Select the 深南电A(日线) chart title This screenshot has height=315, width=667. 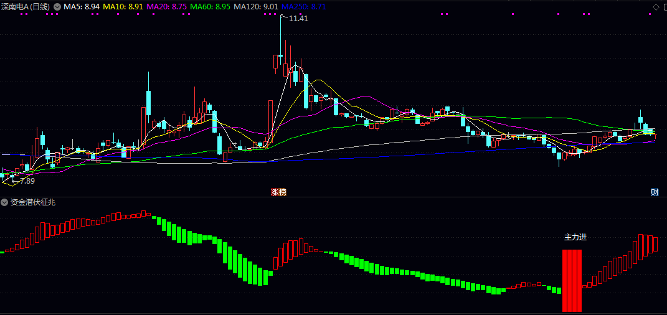[x=26, y=7]
